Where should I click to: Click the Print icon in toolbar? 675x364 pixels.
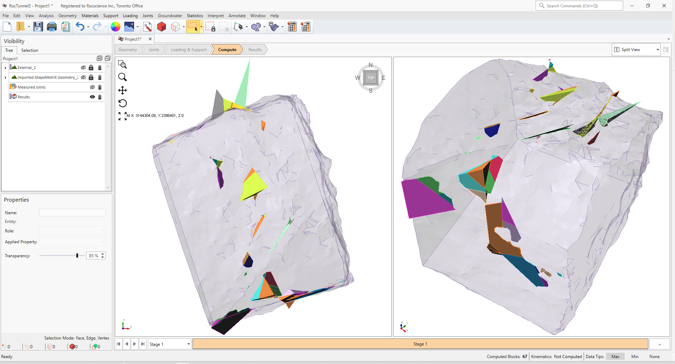pyautogui.click(x=52, y=27)
